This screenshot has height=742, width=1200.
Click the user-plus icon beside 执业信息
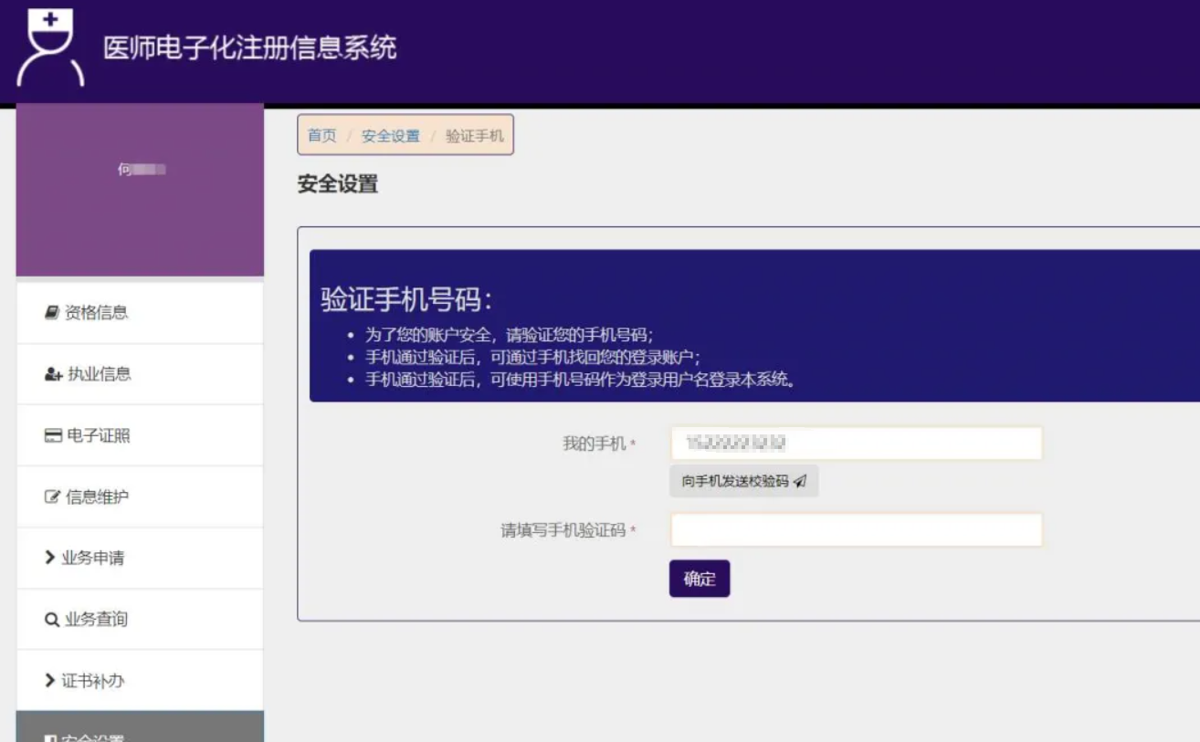coord(53,374)
